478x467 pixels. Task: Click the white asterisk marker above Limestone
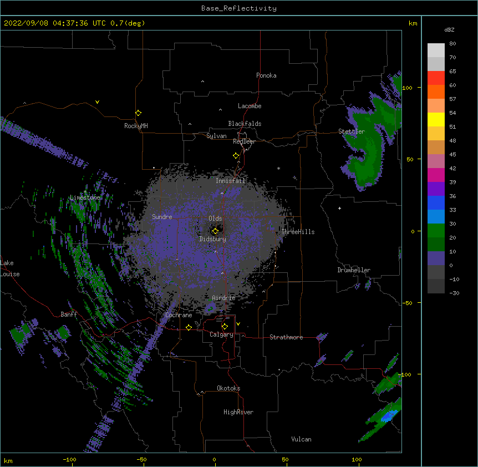point(85,192)
